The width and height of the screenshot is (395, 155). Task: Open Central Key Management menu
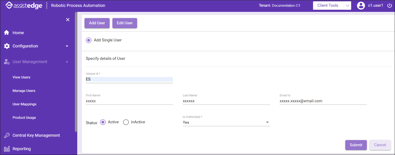[x=36, y=135]
